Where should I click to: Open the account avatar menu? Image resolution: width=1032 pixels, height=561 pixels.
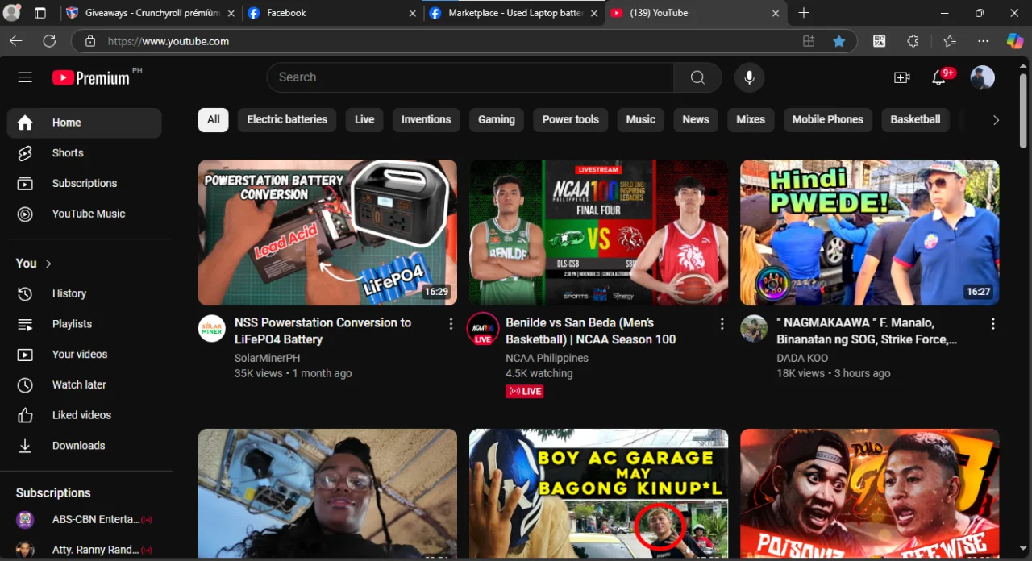click(982, 77)
